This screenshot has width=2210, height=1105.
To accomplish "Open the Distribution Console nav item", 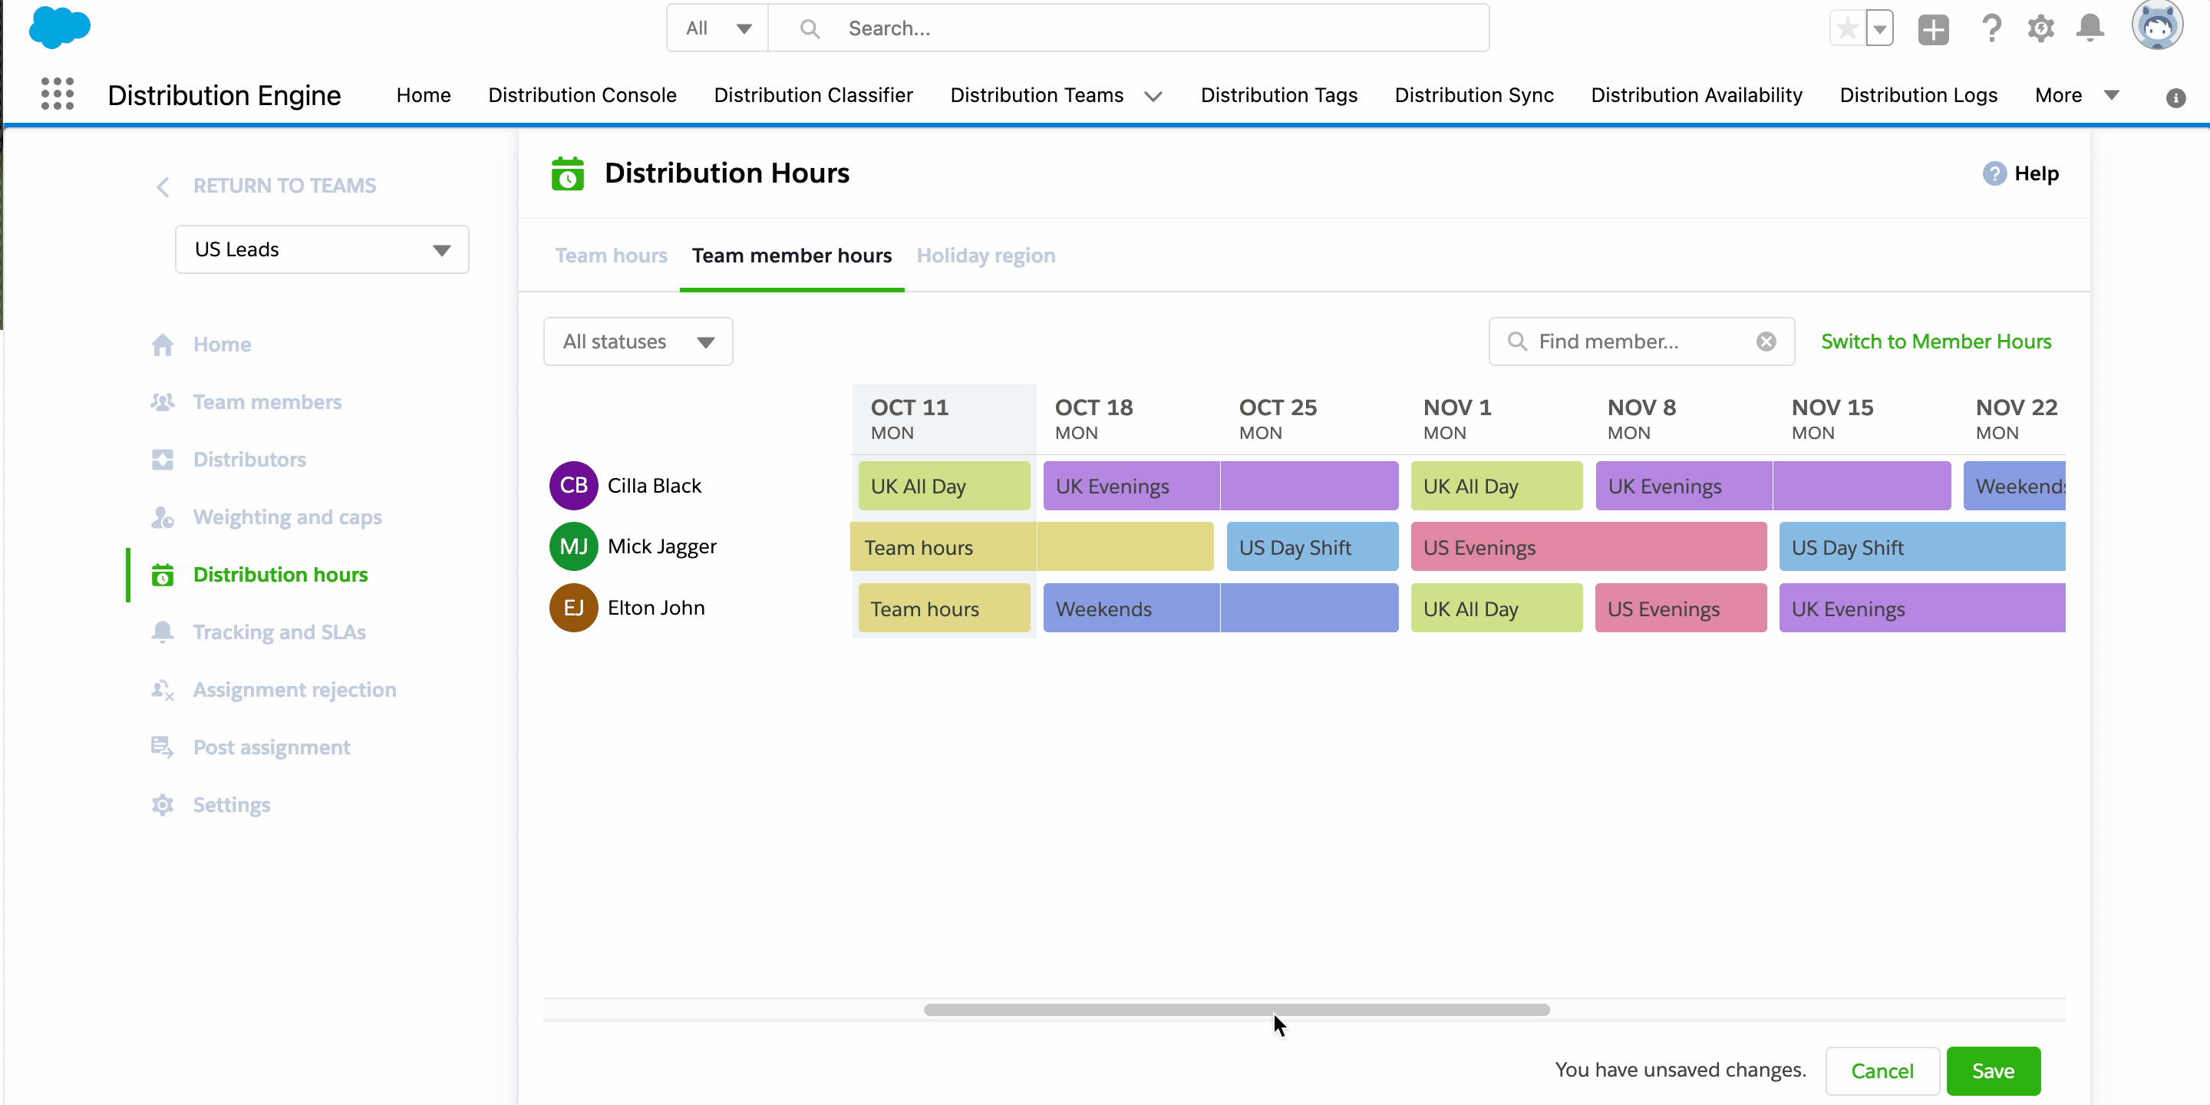I will pyautogui.click(x=582, y=95).
